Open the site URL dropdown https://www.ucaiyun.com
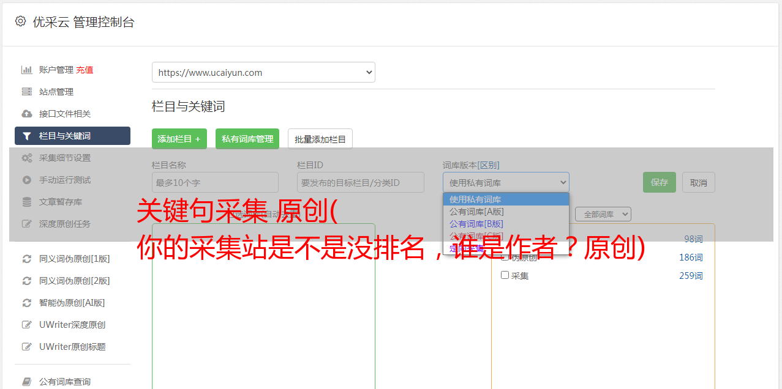The width and height of the screenshot is (782, 389). tap(263, 72)
